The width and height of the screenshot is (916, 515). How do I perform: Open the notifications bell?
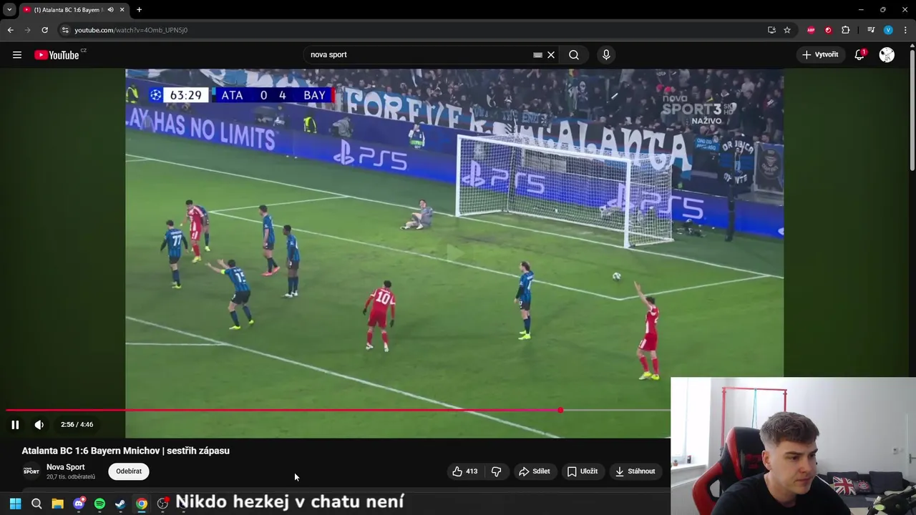(859, 55)
